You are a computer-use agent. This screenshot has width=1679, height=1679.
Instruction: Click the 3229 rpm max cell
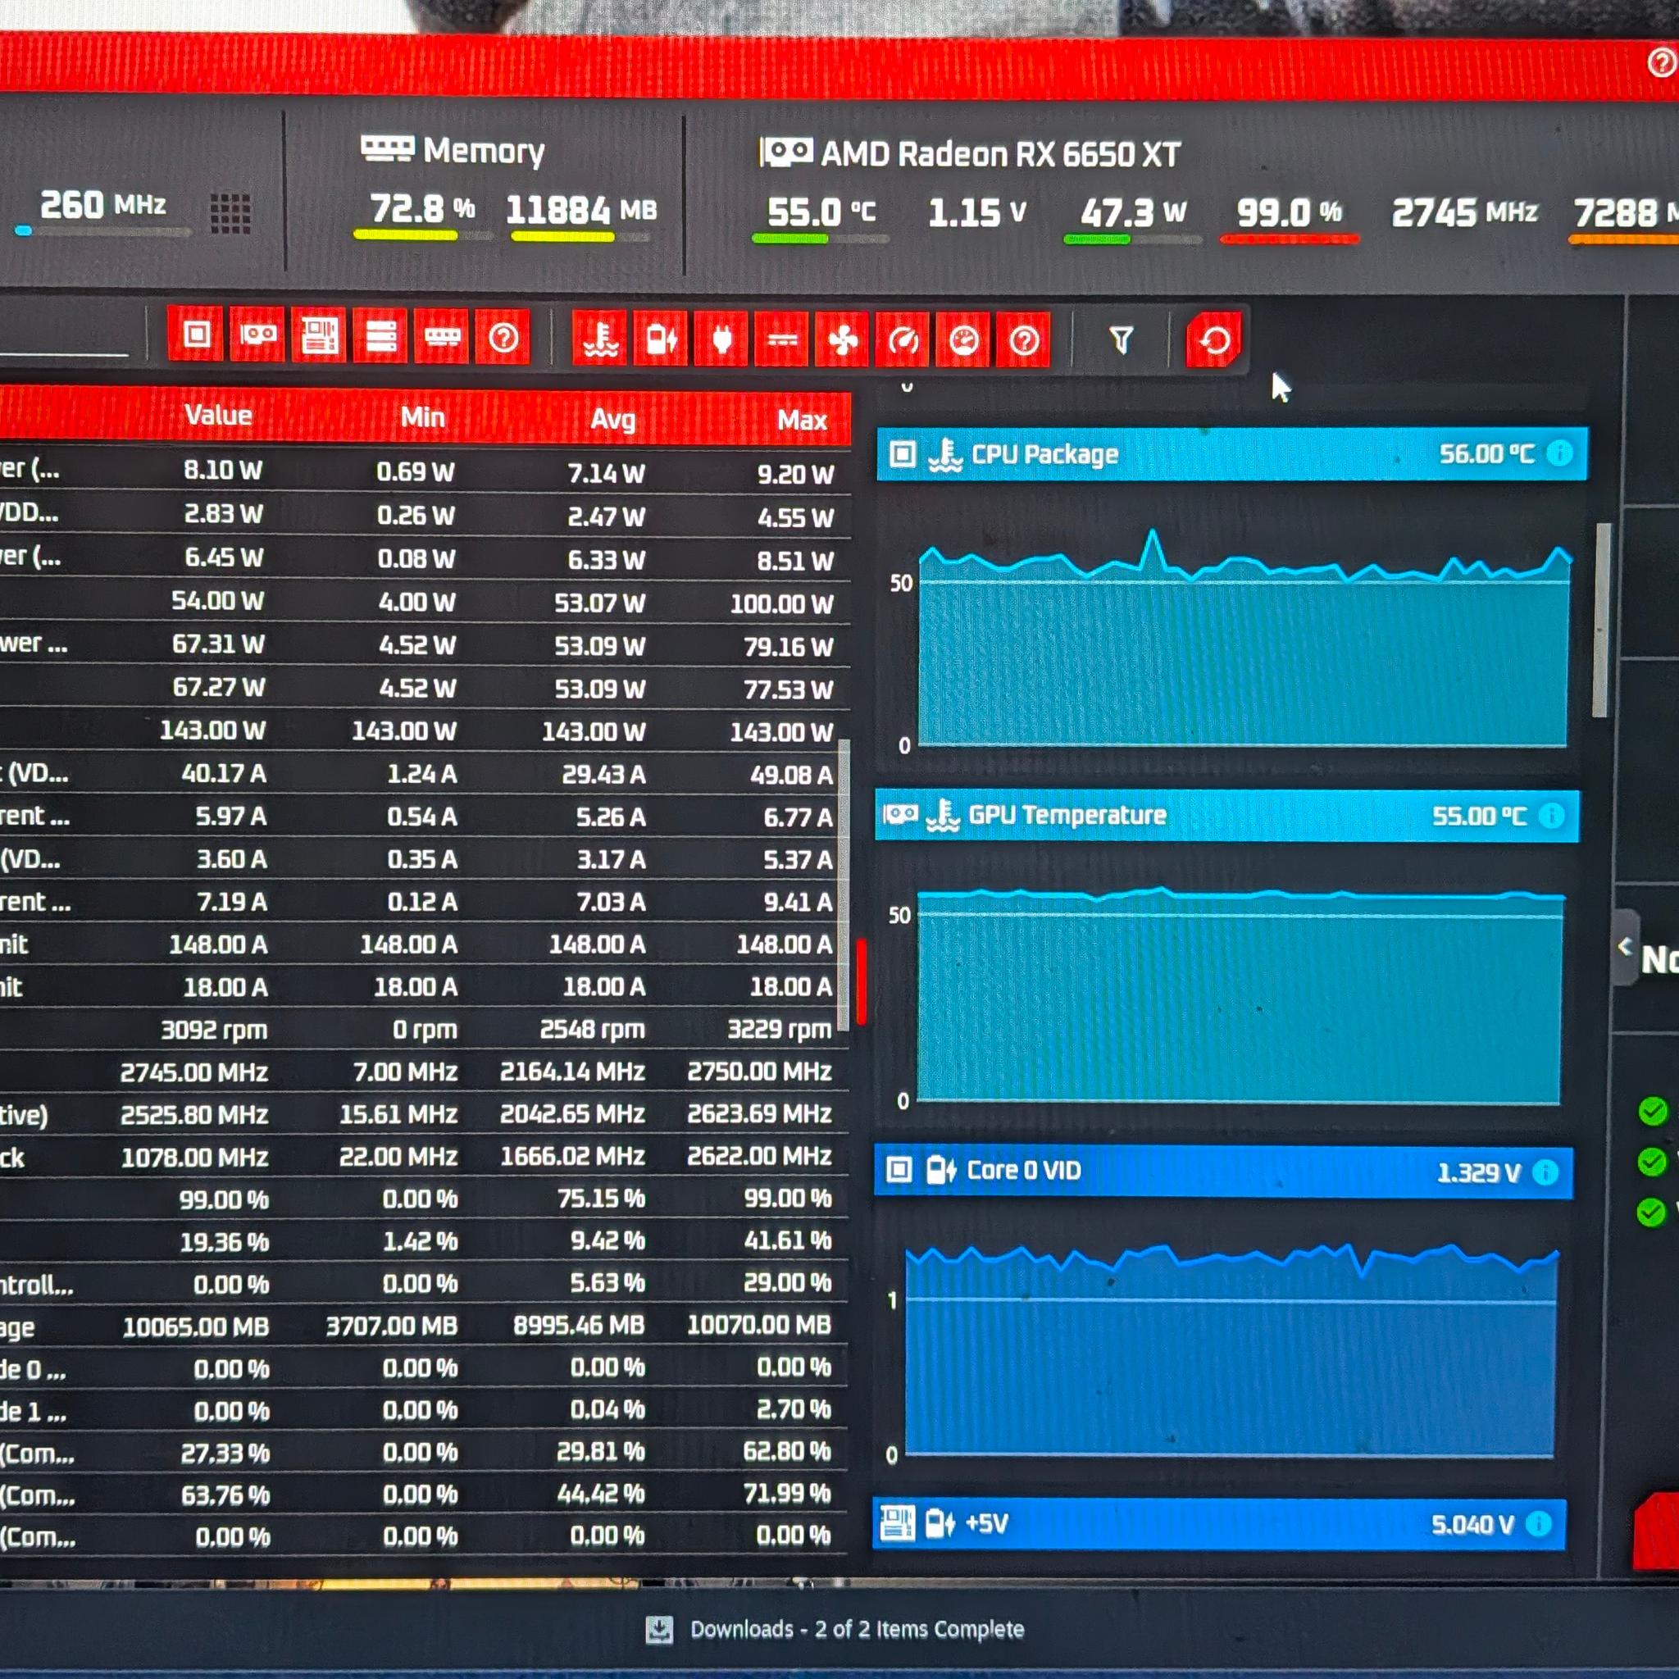coord(780,1030)
